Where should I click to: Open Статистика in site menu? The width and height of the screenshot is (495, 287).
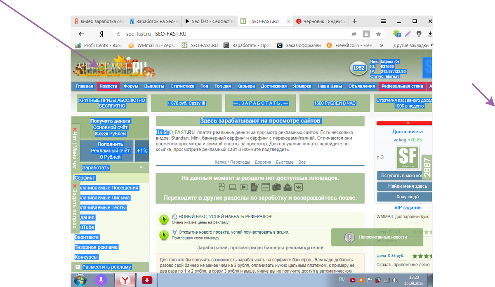tap(182, 86)
